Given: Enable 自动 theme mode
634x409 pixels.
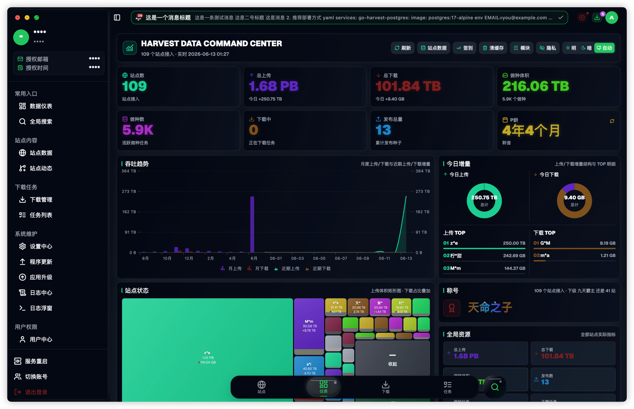Looking at the screenshot, I should (605, 48).
